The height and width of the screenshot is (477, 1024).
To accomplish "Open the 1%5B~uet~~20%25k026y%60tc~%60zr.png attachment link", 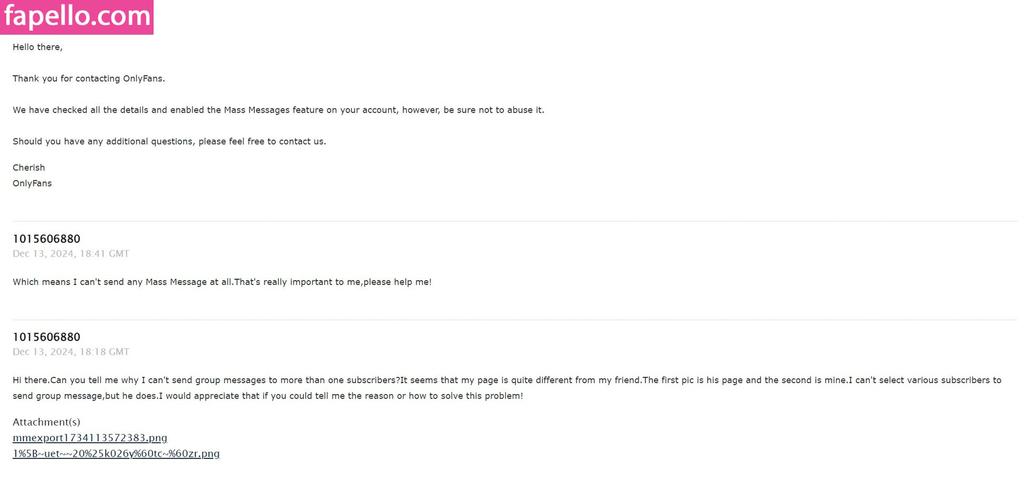I will [116, 454].
